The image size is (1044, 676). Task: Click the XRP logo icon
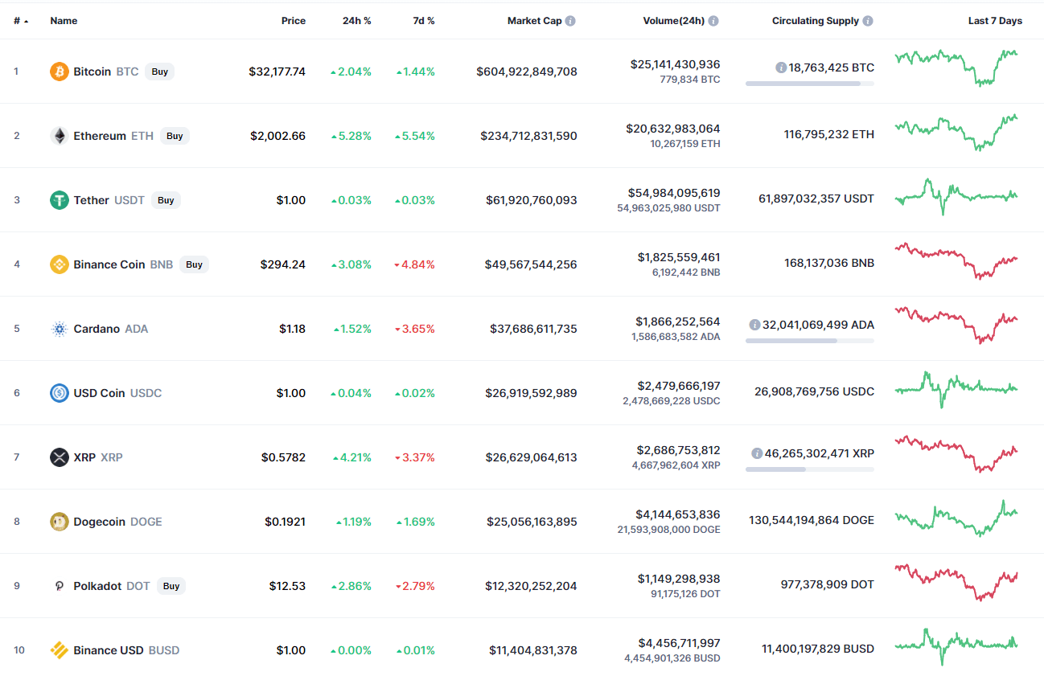click(60, 457)
